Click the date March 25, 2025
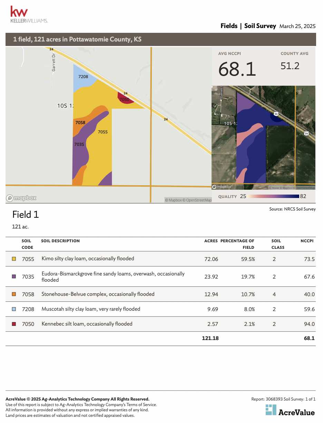The width and height of the screenshot is (323, 423). [x=297, y=26]
